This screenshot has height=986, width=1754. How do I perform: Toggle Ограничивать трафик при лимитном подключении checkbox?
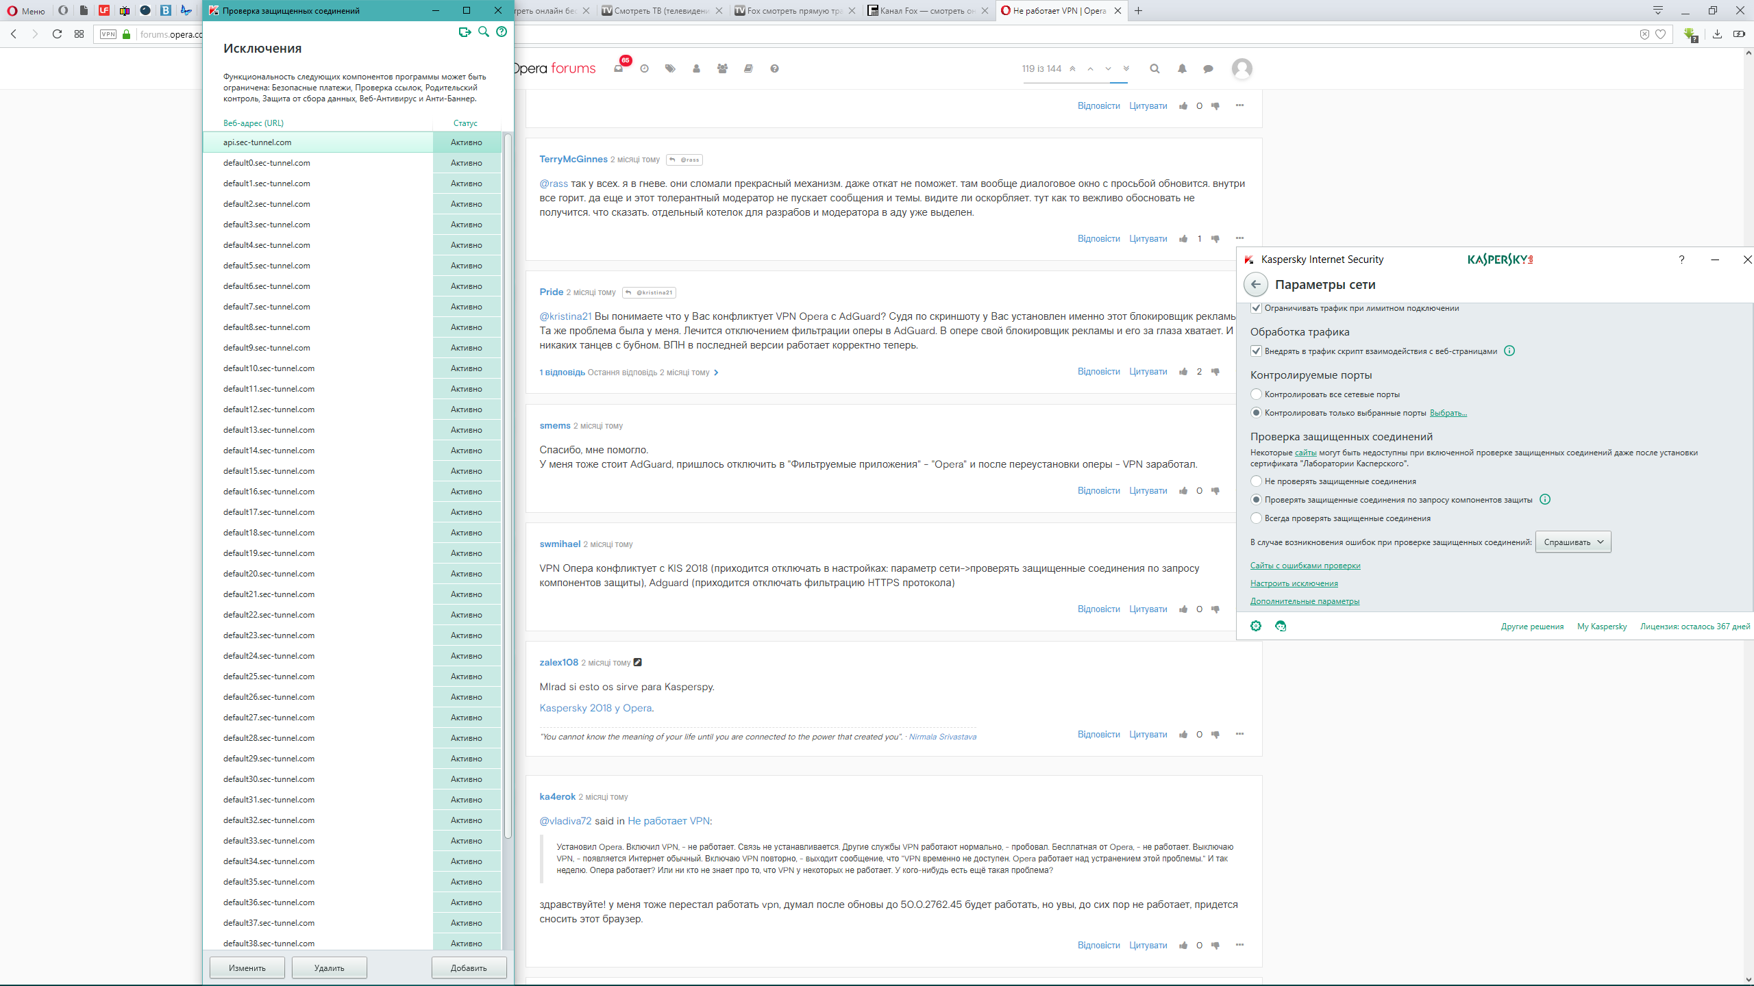point(1256,308)
